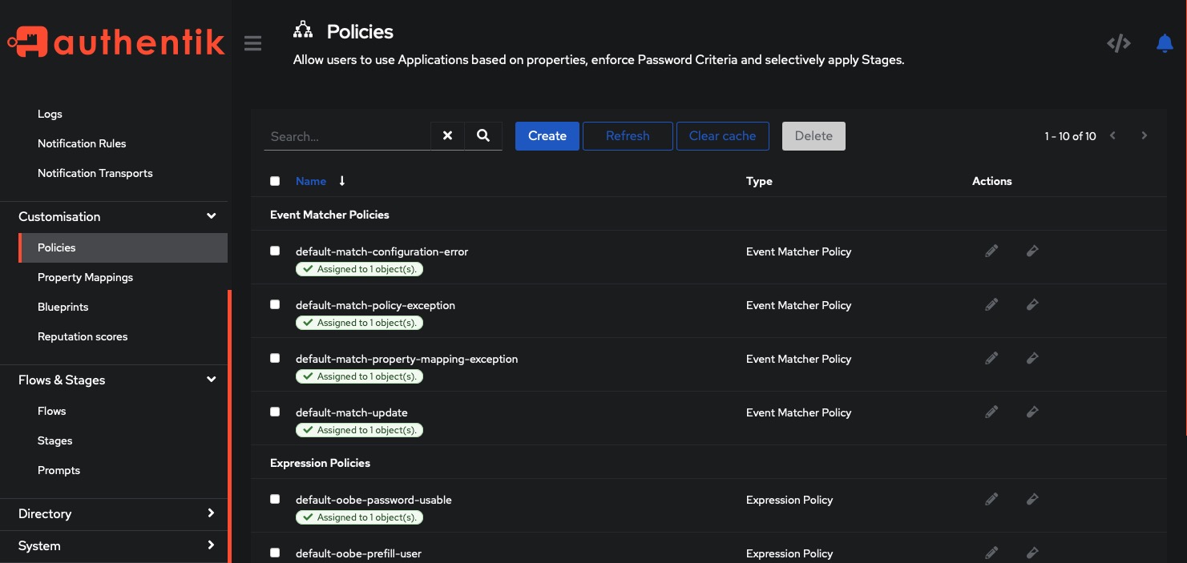Select Flows in the sidebar
This screenshot has height=563, width=1187.
[51, 411]
